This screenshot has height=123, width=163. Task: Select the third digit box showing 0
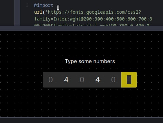82,80
